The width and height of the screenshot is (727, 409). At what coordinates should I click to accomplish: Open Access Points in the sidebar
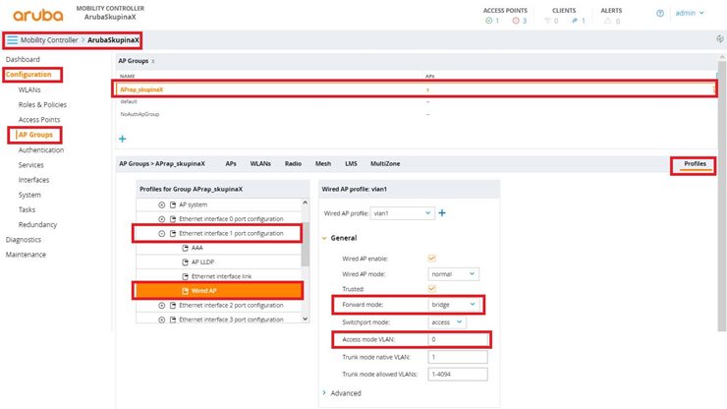(39, 120)
